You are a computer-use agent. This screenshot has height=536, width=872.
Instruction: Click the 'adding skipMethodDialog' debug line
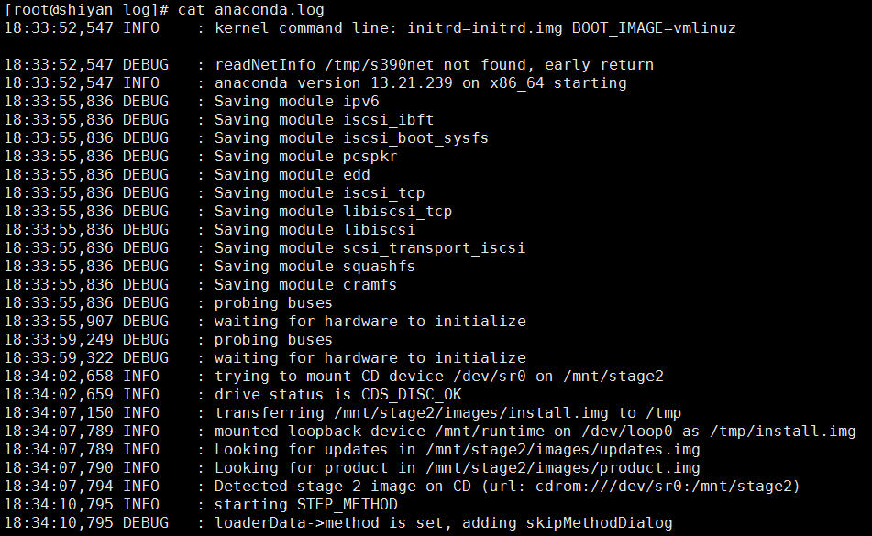[x=443, y=523]
